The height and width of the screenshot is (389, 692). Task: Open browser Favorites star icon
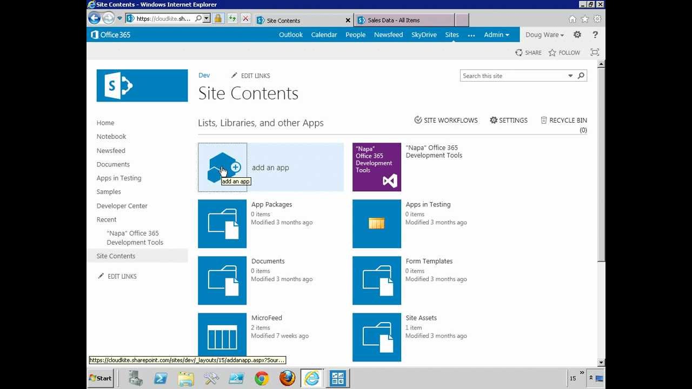pos(585,19)
